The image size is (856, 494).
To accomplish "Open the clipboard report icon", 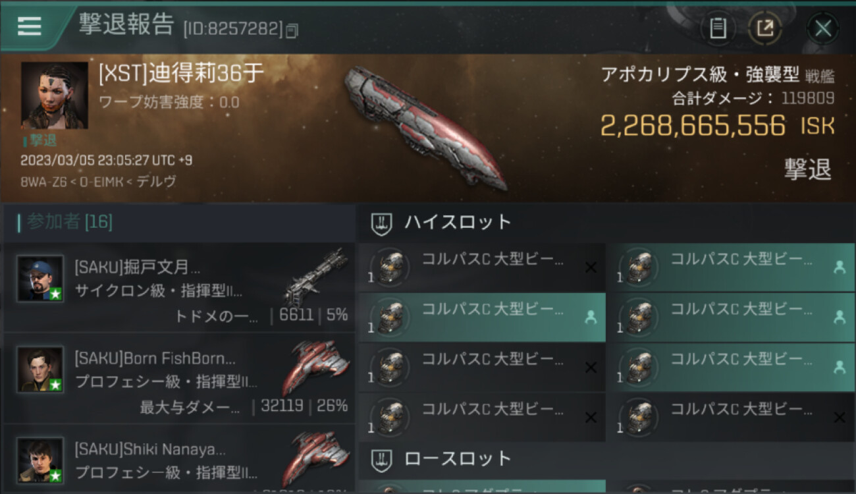I will coord(718,28).
